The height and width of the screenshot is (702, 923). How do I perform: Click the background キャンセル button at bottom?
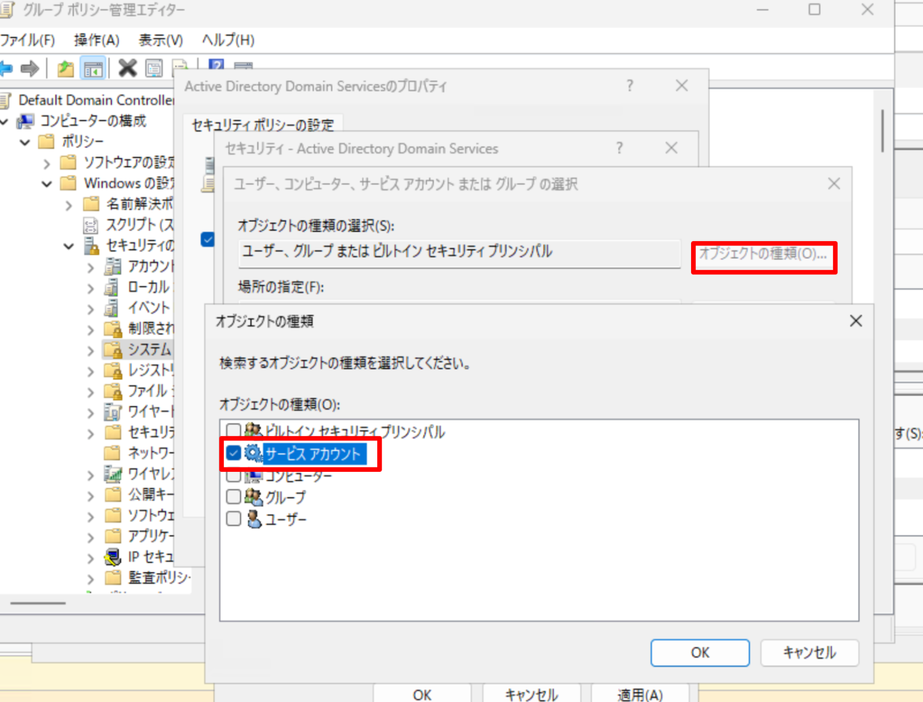tap(532, 695)
